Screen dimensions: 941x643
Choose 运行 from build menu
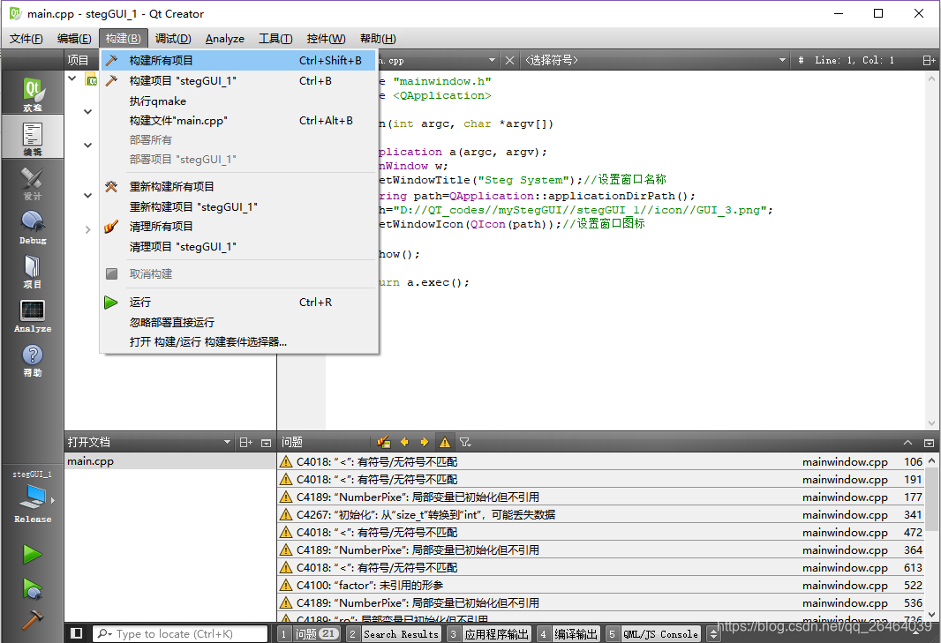(x=238, y=303)
